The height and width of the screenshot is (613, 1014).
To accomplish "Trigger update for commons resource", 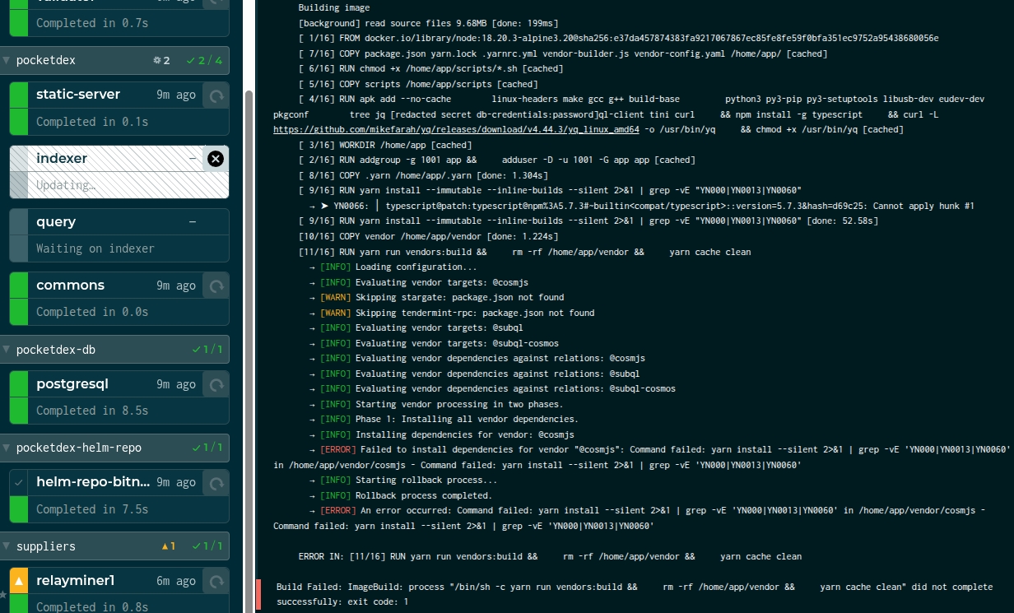I will [x=216, y=286].
